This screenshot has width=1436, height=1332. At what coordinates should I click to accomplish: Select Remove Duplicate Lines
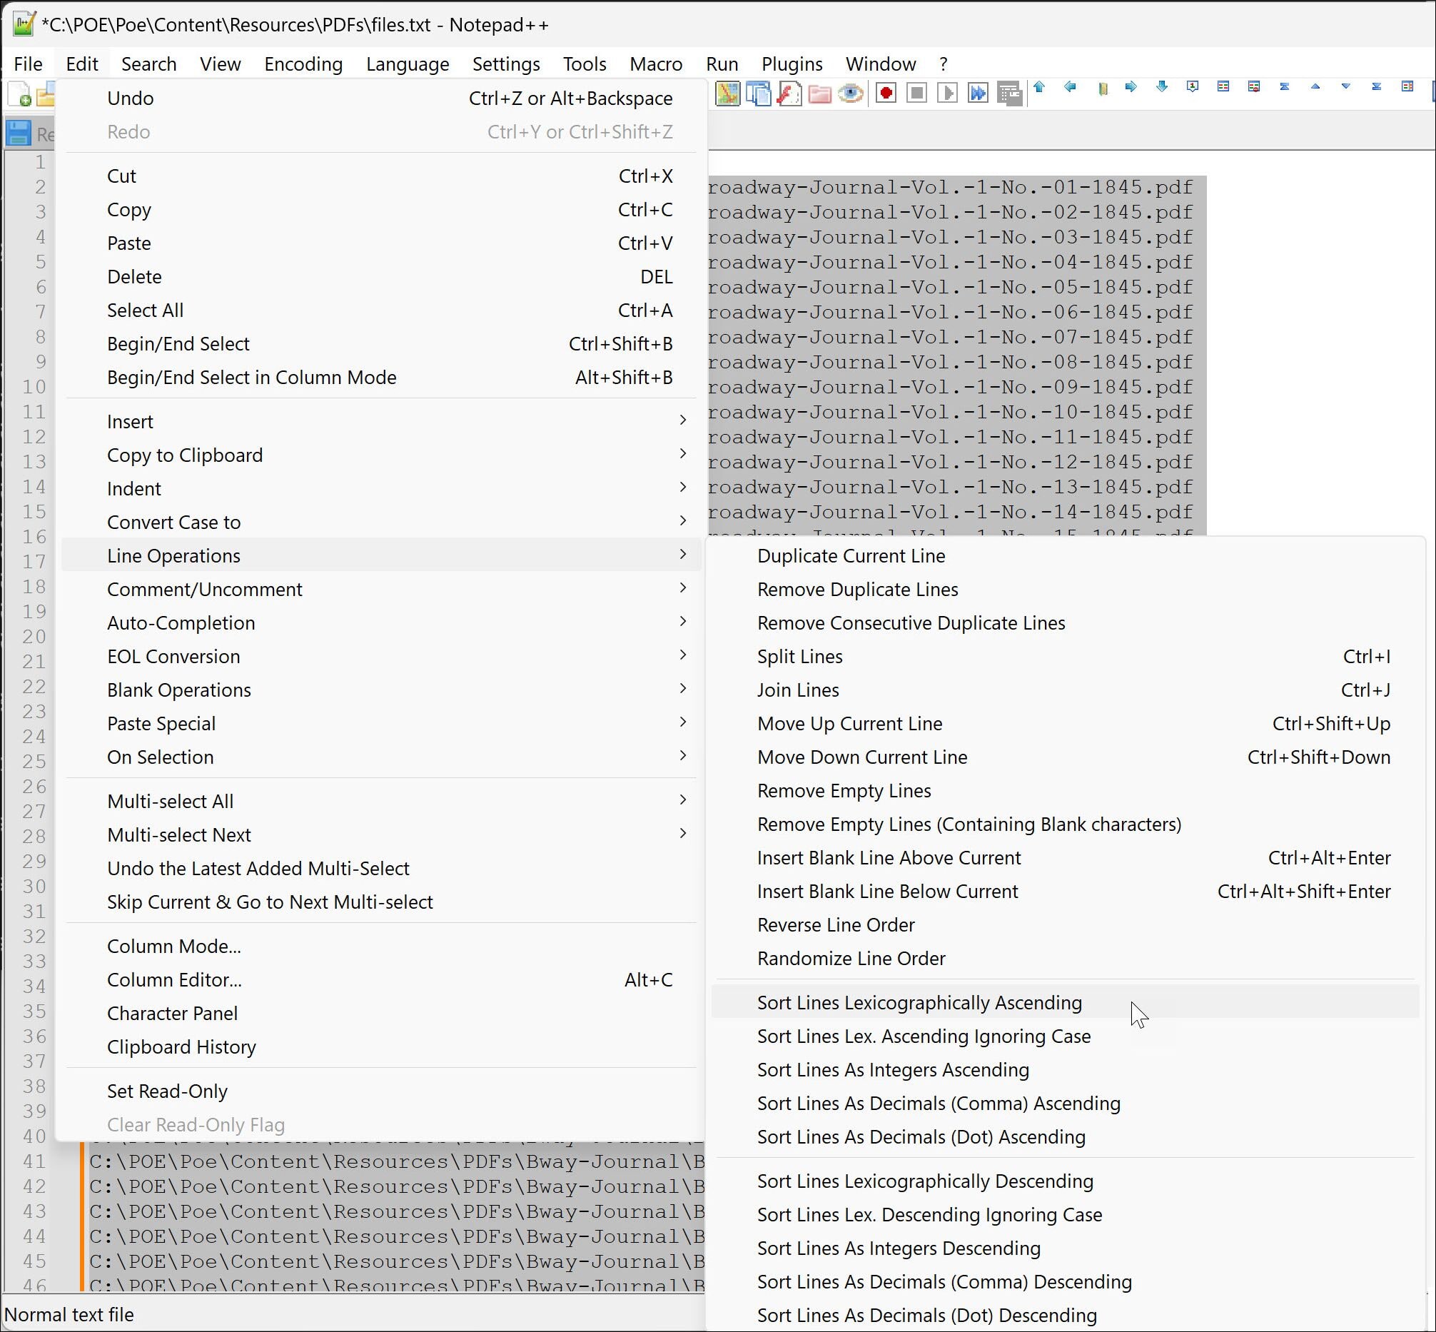[x=856, y=589]
